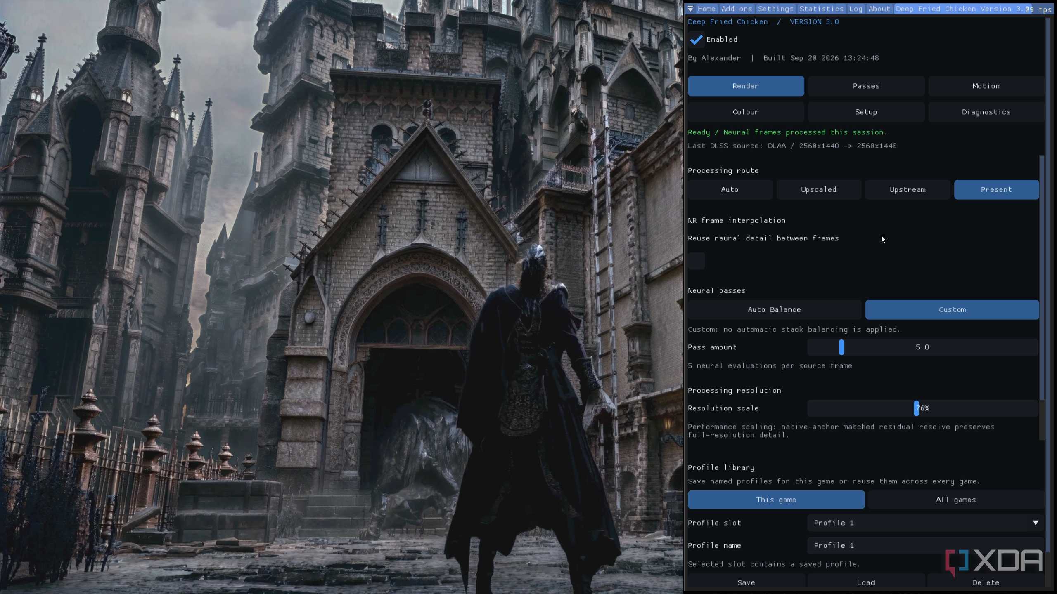Click '5 neural evaluations per source frame'
The image size is (1057, 594).
(770, 366)
